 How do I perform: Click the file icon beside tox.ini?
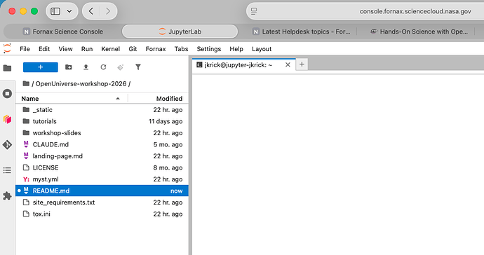tap(26, 214)
